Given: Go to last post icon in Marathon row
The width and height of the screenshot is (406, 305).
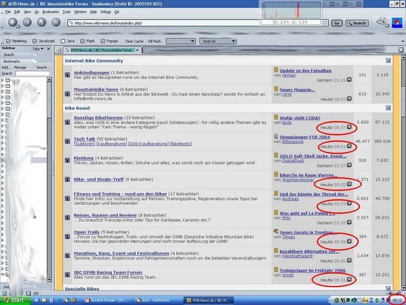Looking at the screenshot, I should coord(349,260).
